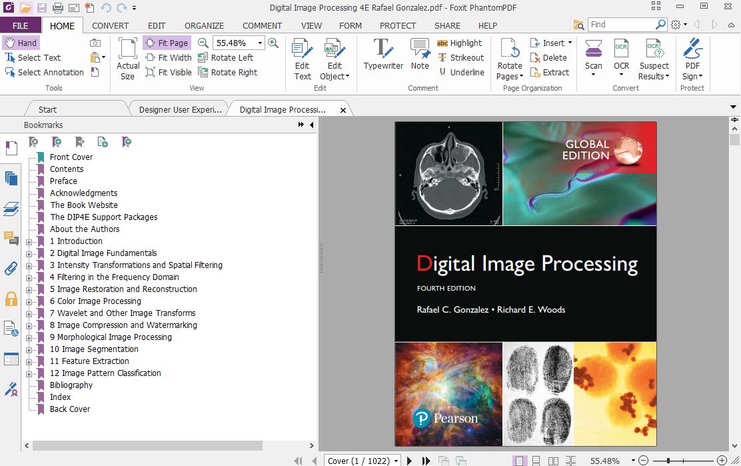The width and height of the screenshot is (741, 466).
Task: Open the Pages thumbnail panel
Action: point(11,179)
